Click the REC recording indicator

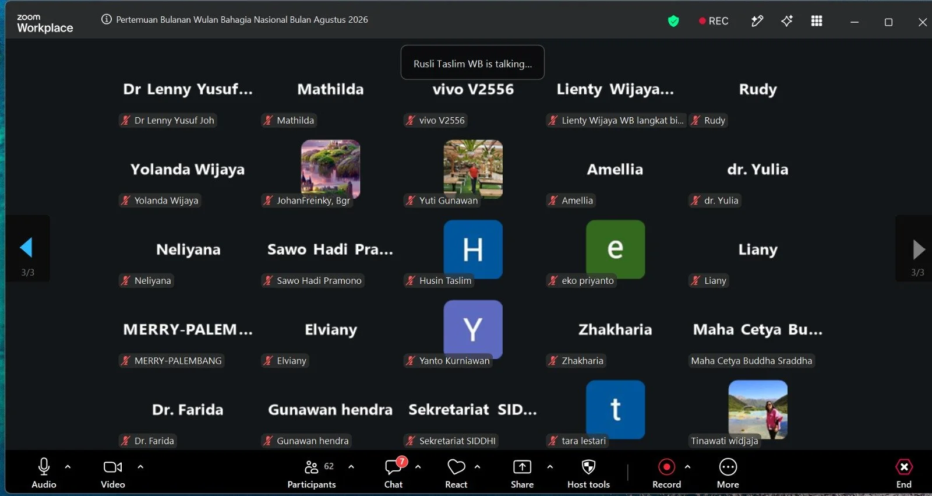tap(714, 21)
